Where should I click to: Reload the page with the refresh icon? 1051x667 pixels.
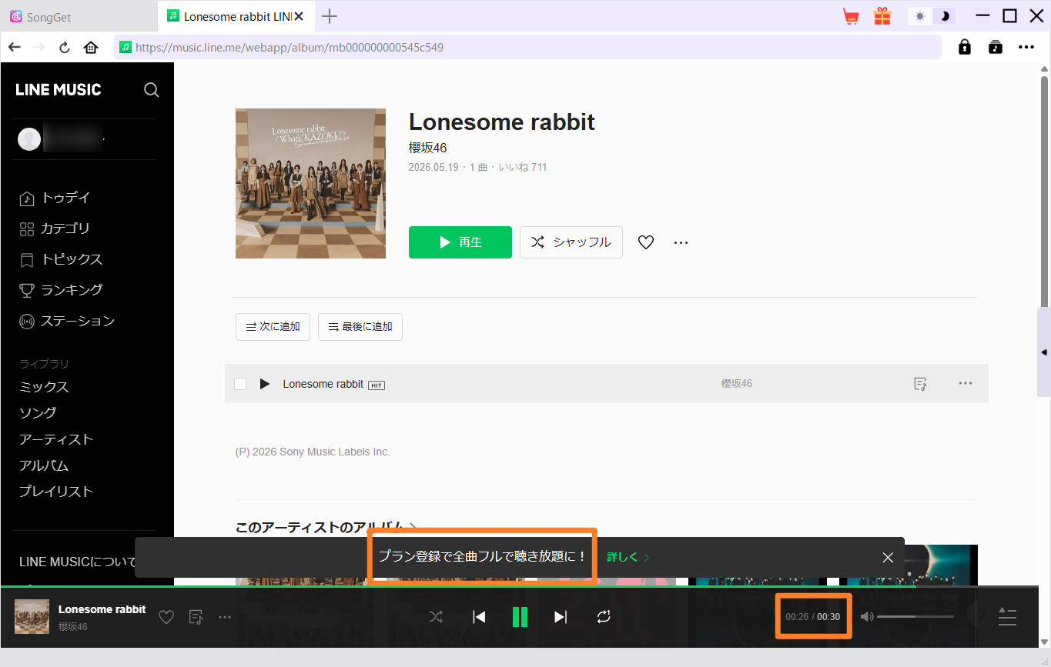pyautogui.click(x=65, y=47)
